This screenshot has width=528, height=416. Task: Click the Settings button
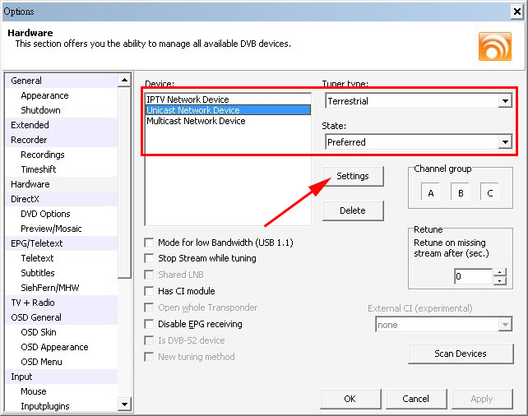[352, 176]
